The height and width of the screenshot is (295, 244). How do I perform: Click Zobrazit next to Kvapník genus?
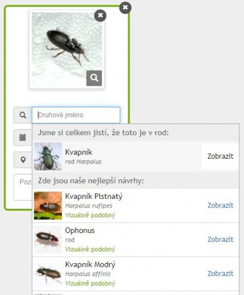(220, 156)
